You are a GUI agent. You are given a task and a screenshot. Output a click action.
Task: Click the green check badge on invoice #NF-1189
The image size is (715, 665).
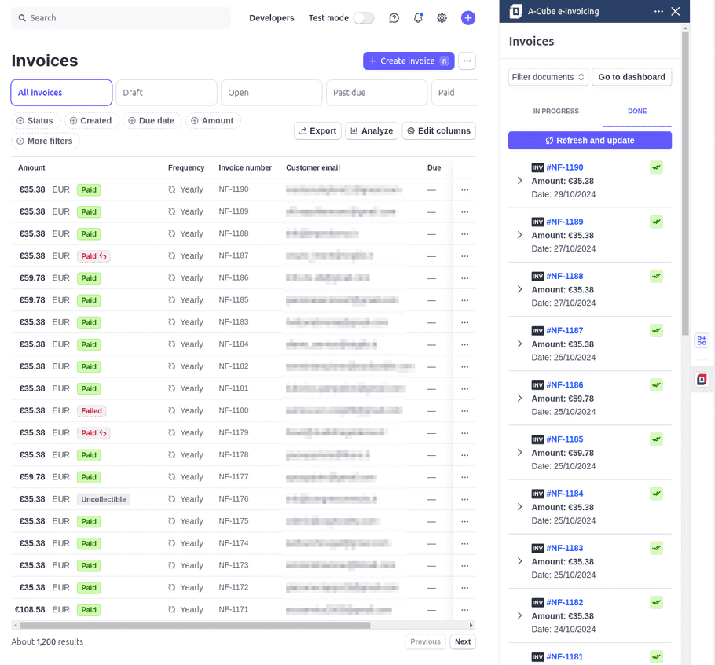click(x=656, y=221)
